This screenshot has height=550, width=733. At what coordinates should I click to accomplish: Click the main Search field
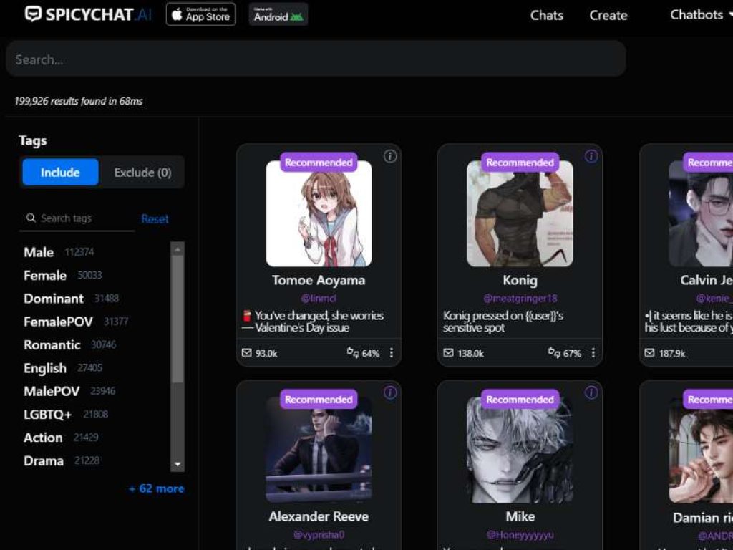click(315, 59)
